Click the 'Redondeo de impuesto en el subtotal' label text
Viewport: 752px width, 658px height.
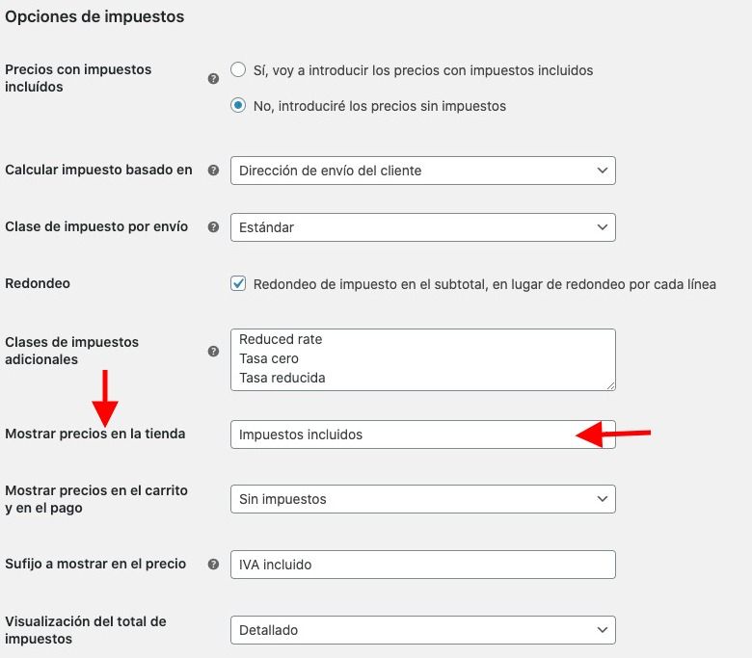[485, 284]
